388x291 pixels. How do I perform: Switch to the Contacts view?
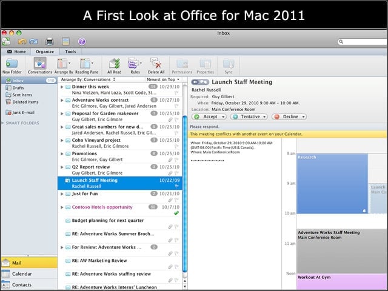click(29, 284)
